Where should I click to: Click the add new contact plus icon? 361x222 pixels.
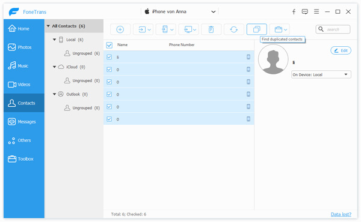[x=120, y=29]
